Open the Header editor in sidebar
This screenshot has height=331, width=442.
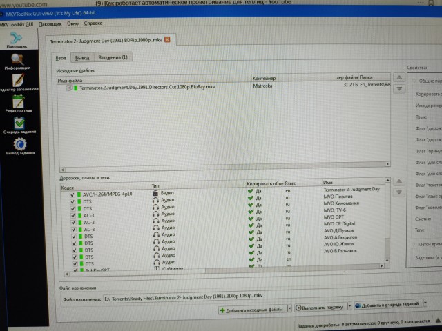[x=19, y=82]
